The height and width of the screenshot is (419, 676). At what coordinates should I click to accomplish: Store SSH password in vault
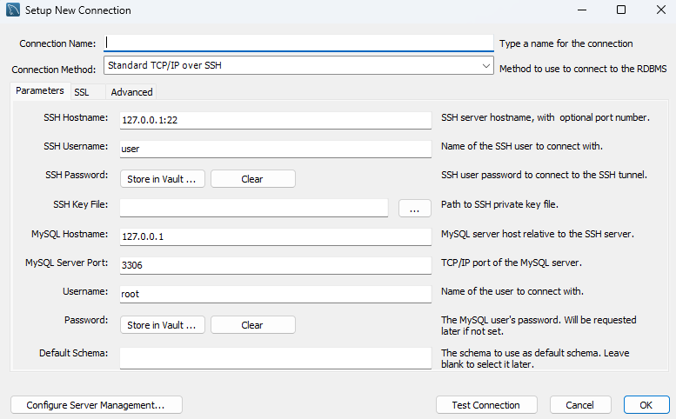tap(162, 179)
